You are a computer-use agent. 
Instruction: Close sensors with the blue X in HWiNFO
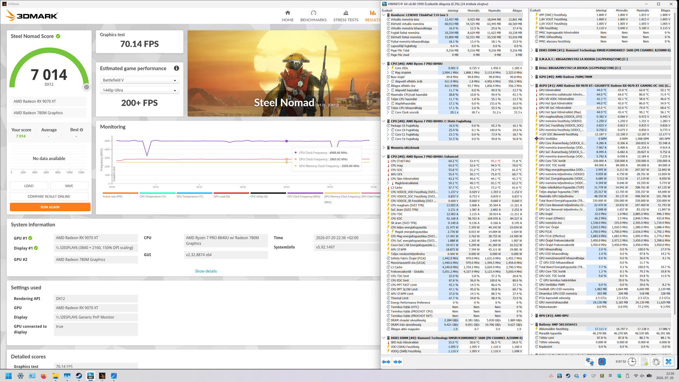coord(669,361)
